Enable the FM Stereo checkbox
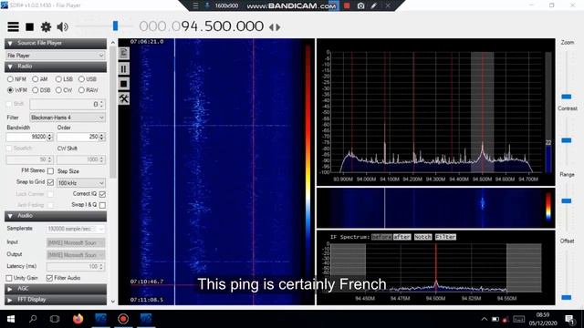The width and height of the screenshot is (584, 328). [x=50, y=171]
